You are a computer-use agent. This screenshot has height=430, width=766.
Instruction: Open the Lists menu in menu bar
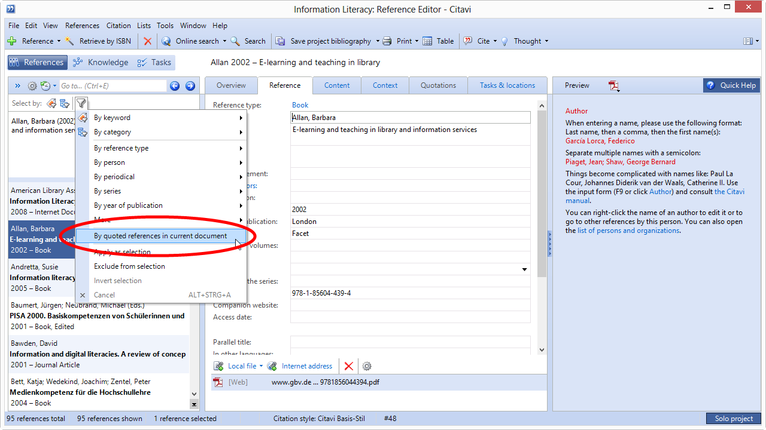(144, 26)
